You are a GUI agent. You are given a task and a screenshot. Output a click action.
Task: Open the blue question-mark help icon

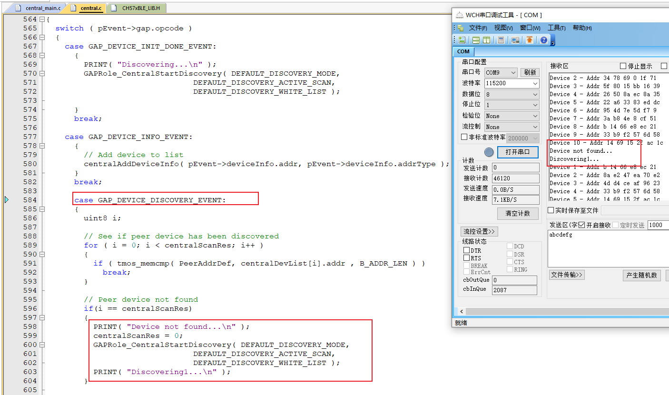544,40
